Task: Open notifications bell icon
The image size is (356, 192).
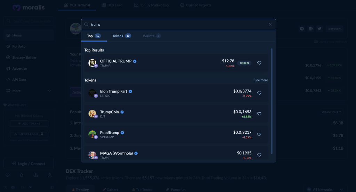Action: tap(22, 175)
